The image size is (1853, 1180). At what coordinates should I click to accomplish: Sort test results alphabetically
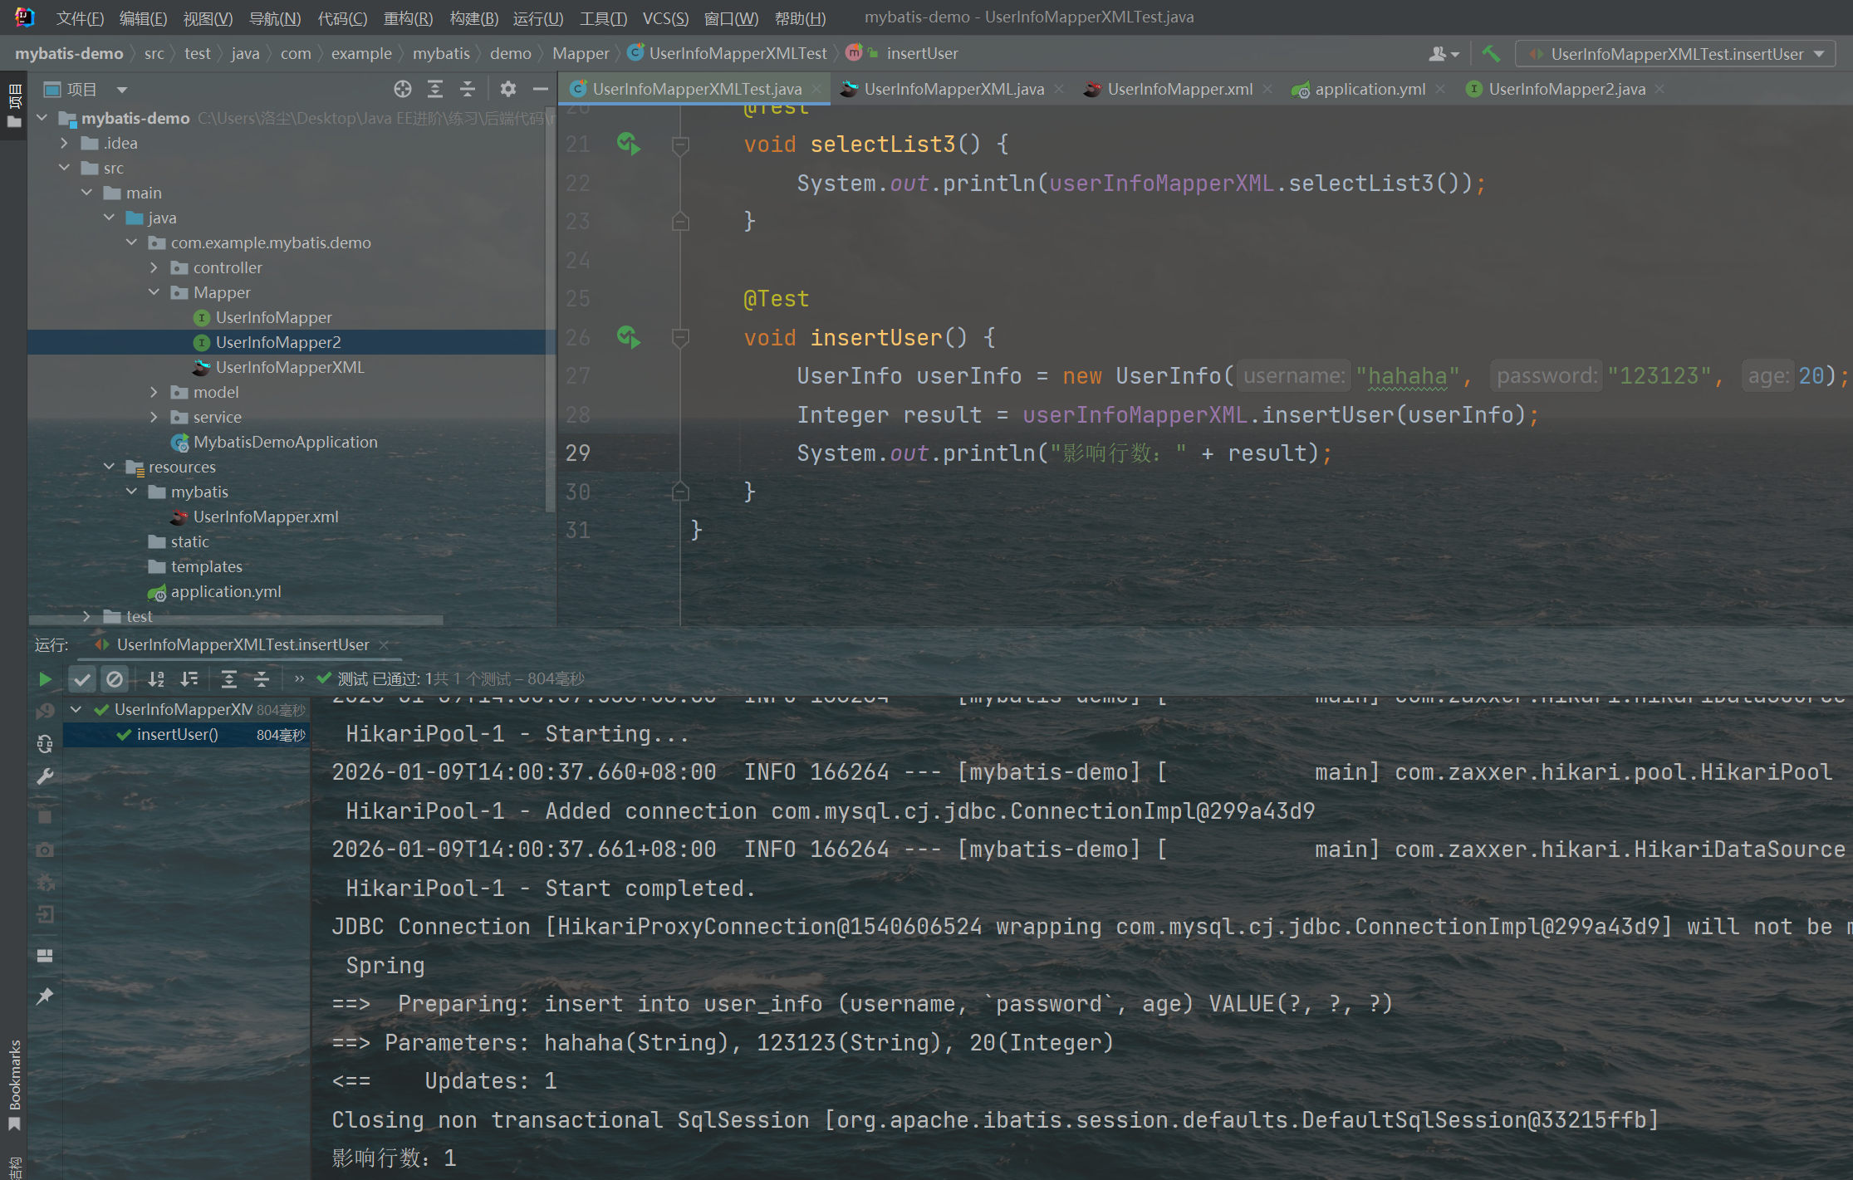pos(156,679)
